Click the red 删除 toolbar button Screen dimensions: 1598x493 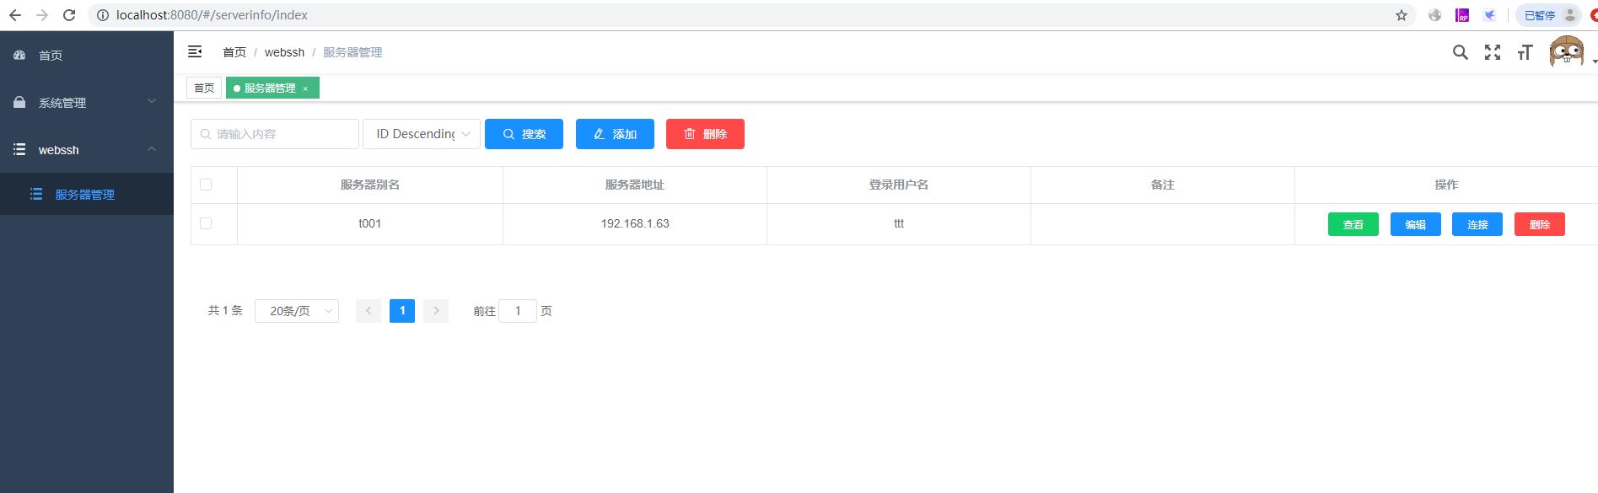tap(705, 134)
